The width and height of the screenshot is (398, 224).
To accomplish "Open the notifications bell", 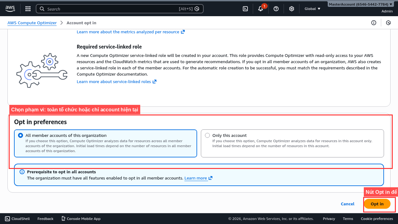I will click(x=261, y=9).
